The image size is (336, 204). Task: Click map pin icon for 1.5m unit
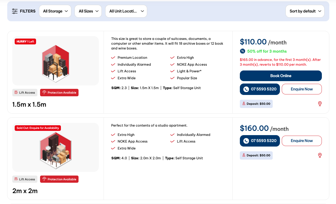(320, 104)
